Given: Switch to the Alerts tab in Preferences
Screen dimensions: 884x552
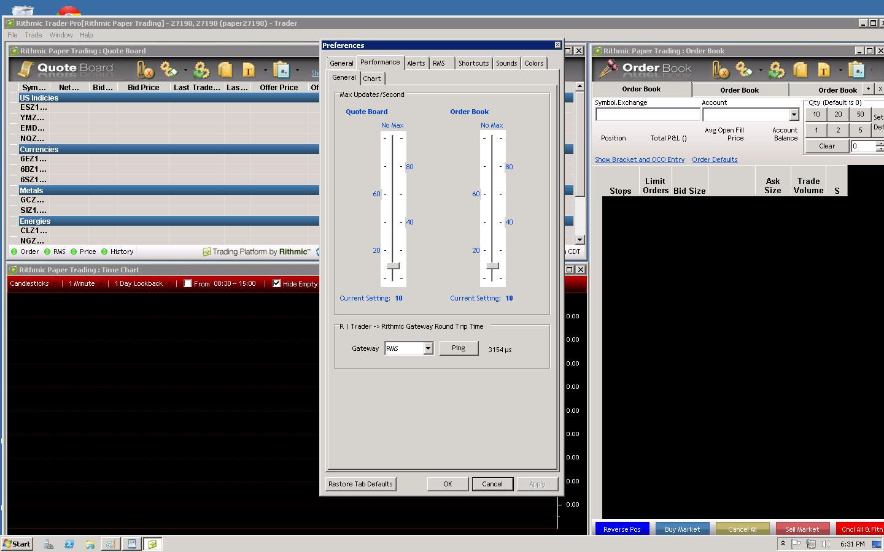Looking at the screenshot, I should pos(416,63).
